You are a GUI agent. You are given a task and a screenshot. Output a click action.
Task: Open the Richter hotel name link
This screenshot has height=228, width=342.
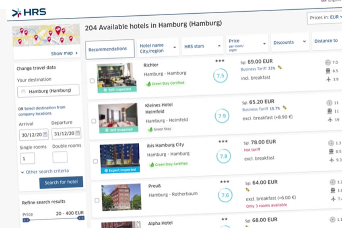(x=151, y=65)
